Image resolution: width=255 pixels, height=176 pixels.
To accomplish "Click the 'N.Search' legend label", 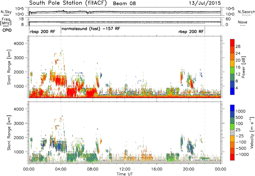I will click(246, 12).
